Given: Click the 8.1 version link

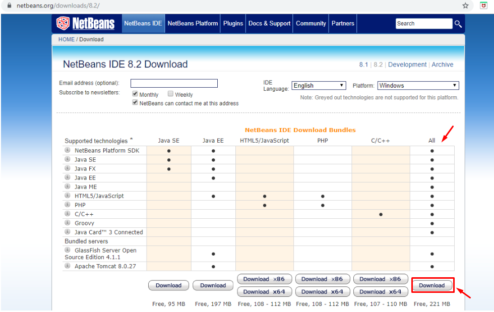Looking at the screenshot, I should [364, 64].
